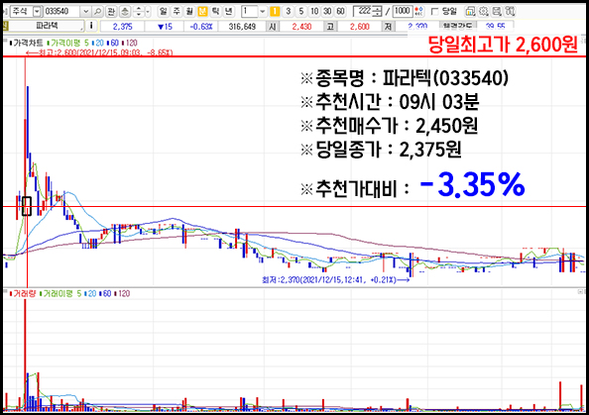Click the chart save/print icon

click(497, 11)
